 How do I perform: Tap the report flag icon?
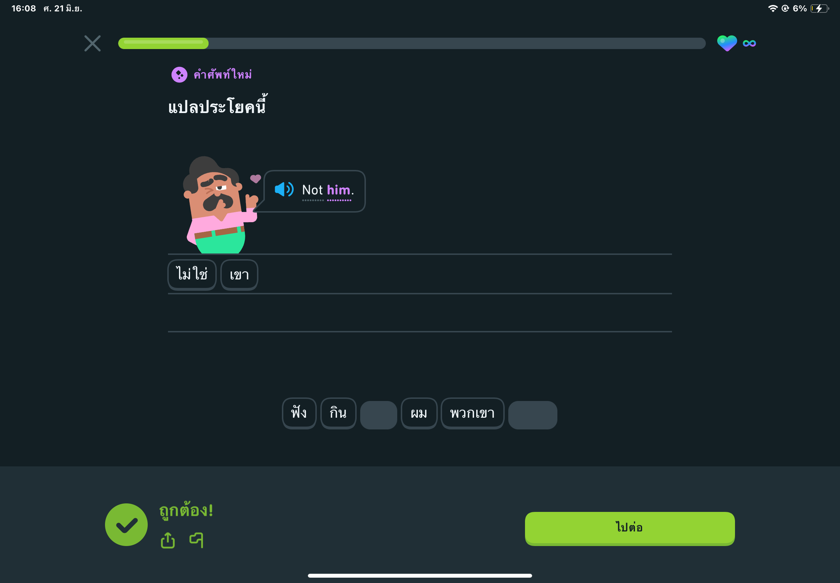tap(197, 540)
